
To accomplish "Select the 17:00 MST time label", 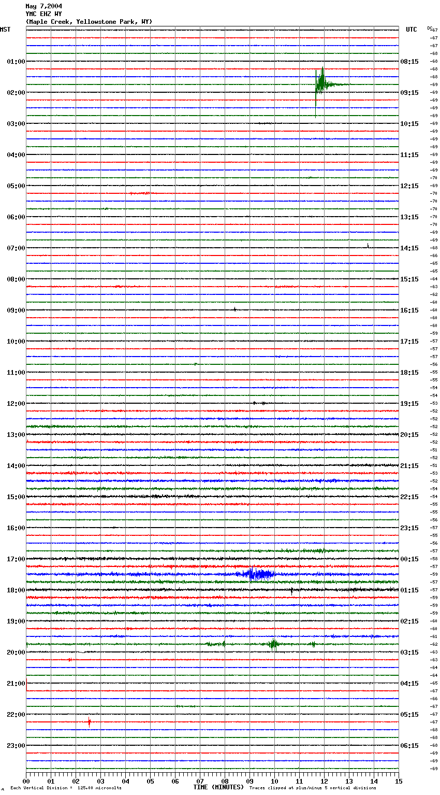I will tap(16, 559).
